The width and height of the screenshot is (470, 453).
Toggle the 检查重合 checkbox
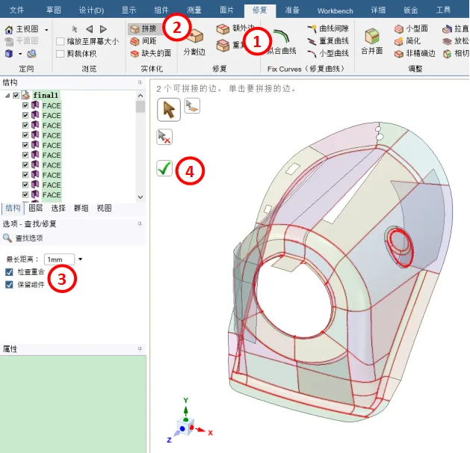[x=9, y=272]
